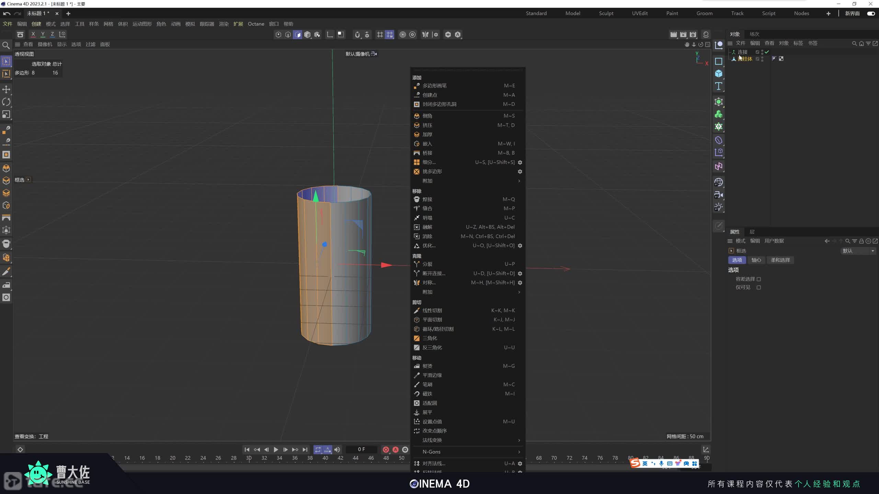This screenshot has height=494, width=879.
Task: Choose 循环/路径切割 from context menu
Action: tap(438, 329)
